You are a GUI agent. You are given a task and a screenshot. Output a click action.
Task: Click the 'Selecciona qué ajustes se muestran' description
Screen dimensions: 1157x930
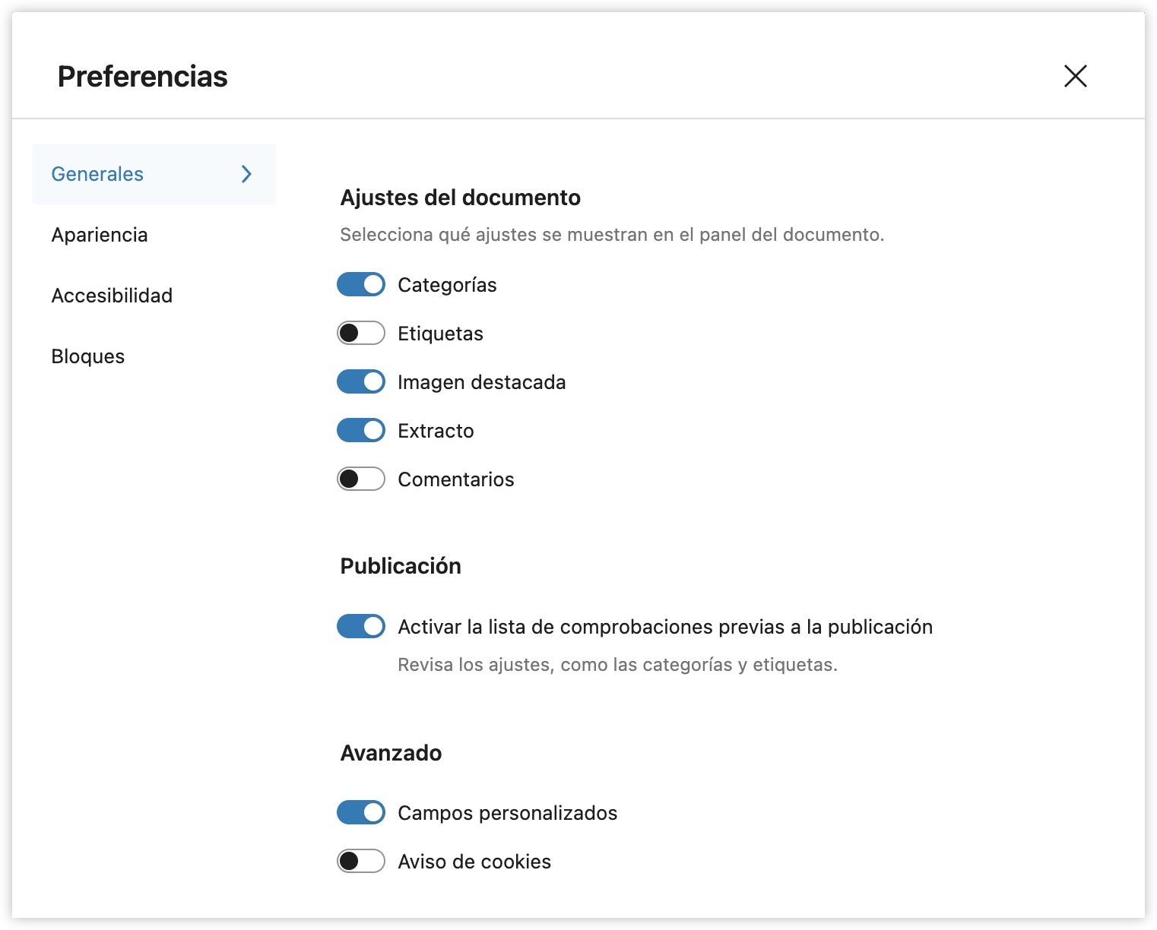coord(612,235)
